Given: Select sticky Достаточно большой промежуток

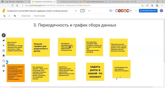Looking at the screenshot, I should click(15, 47).
